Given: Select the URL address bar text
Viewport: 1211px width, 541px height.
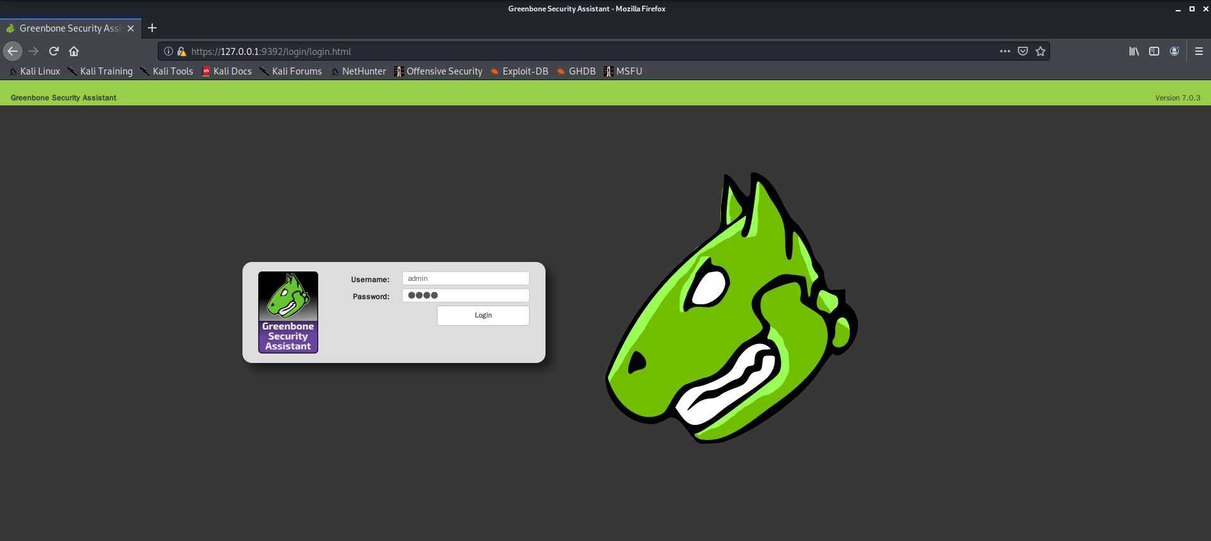Looking at the screenshot, I should (x=271, y=52).
